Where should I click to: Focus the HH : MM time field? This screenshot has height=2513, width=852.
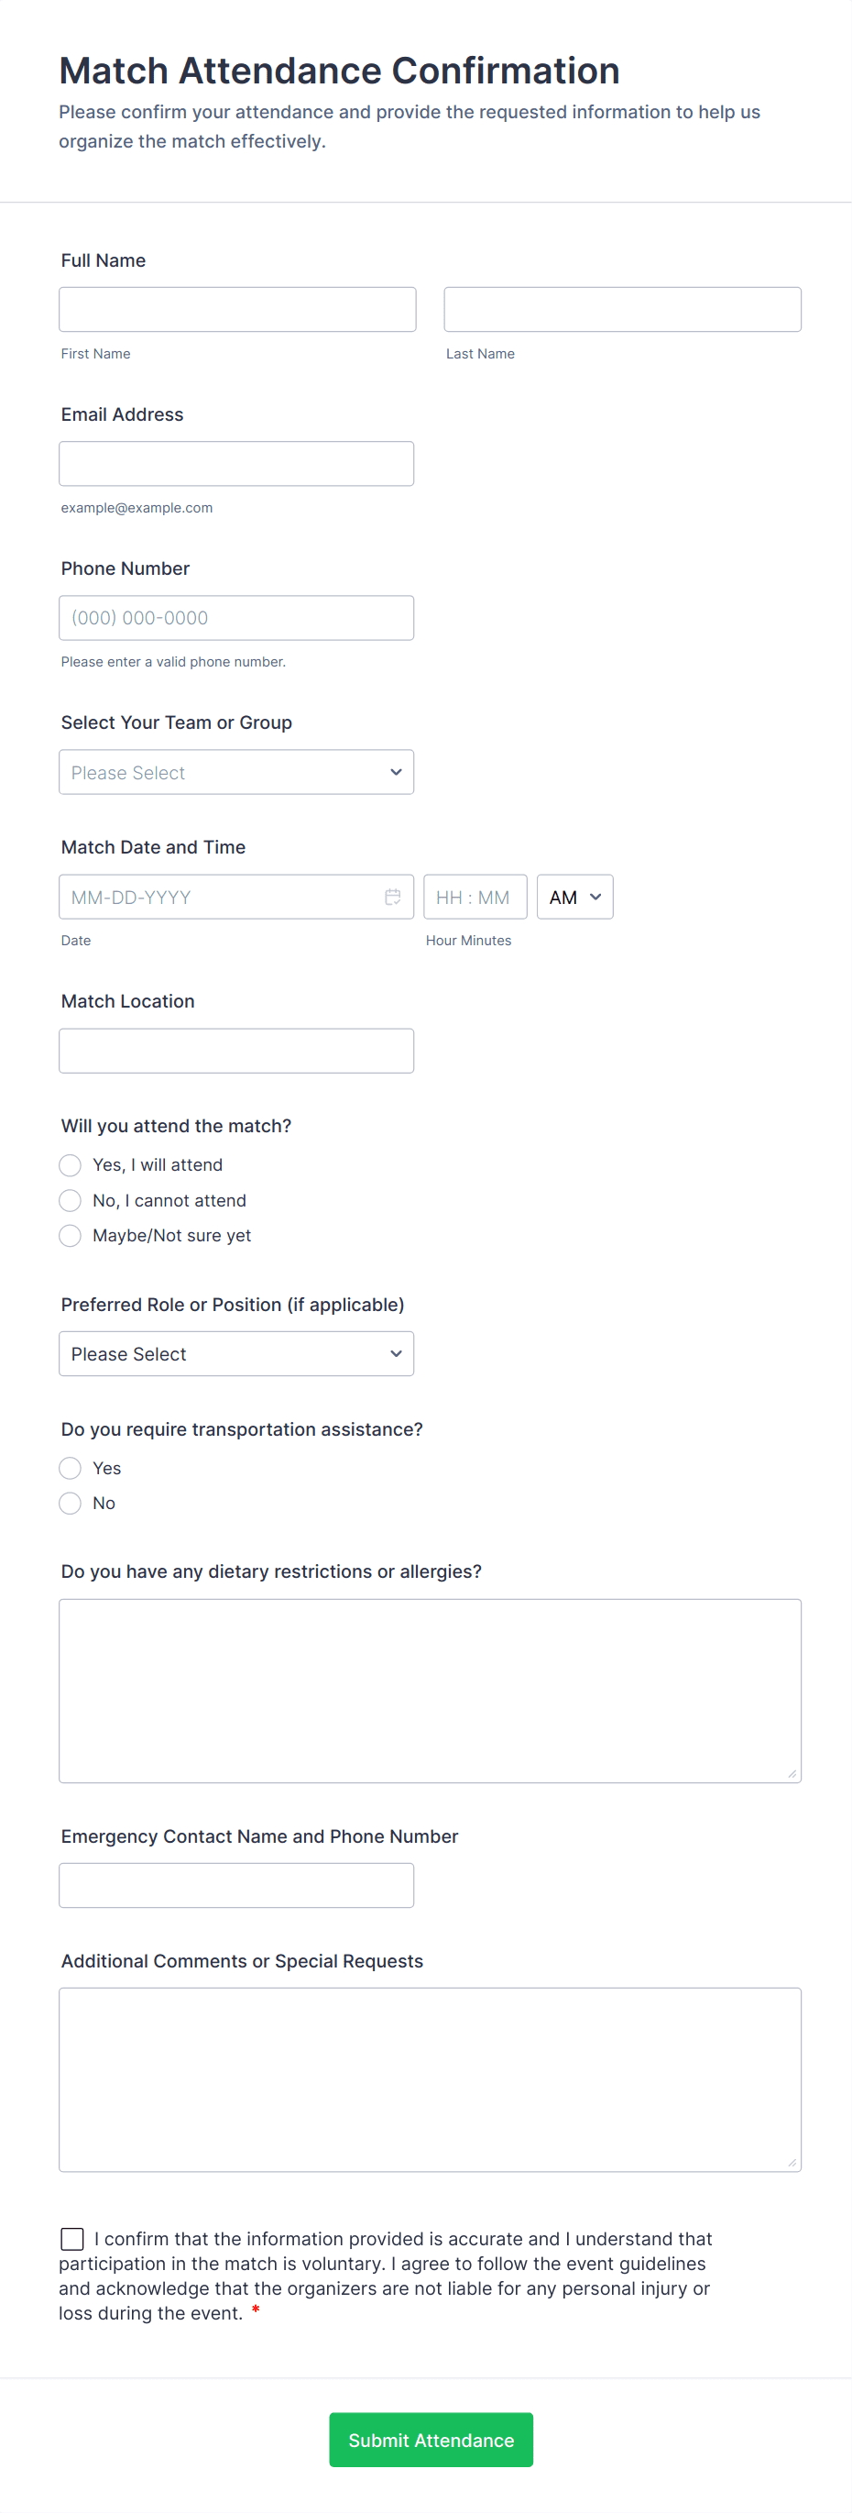pyautogui.click(x=475, y=897)
